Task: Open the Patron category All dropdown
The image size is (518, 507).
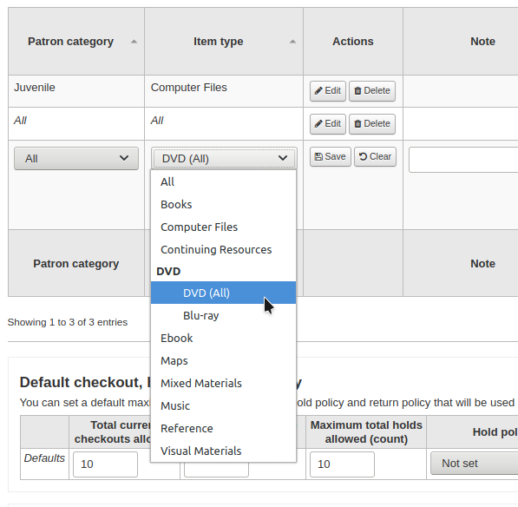Action: 76,159
